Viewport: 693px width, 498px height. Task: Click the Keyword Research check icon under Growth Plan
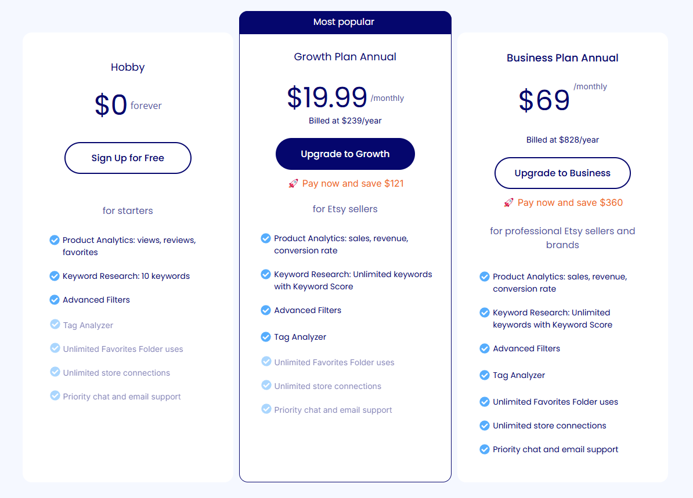tap(266, 274)
